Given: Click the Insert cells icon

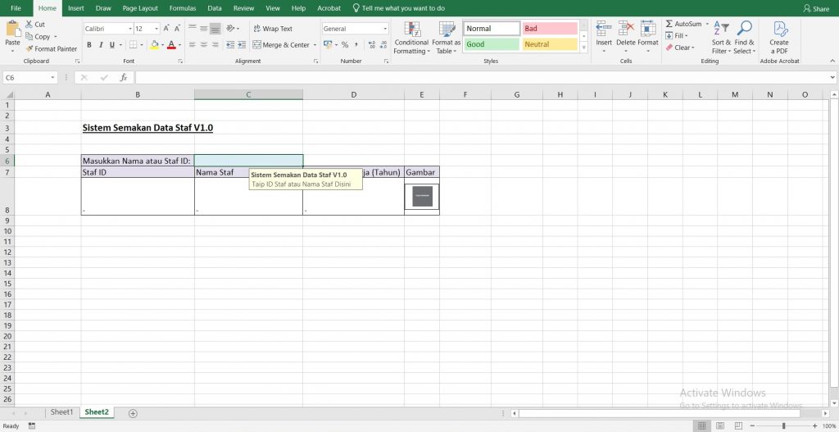Looking at the screenshot, I should point(604,29).
